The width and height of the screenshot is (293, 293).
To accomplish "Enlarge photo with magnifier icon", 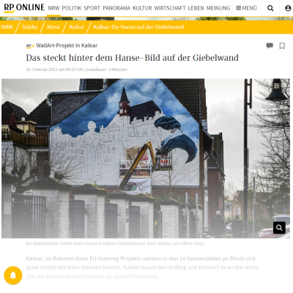I will [x=279, y=228].
